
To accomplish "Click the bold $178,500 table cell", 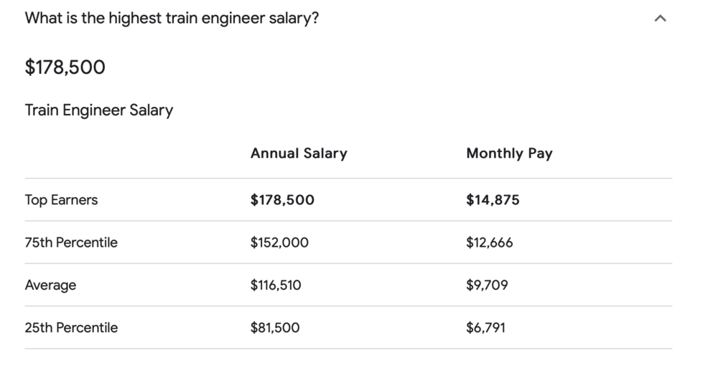I will (x=282, y=200).
